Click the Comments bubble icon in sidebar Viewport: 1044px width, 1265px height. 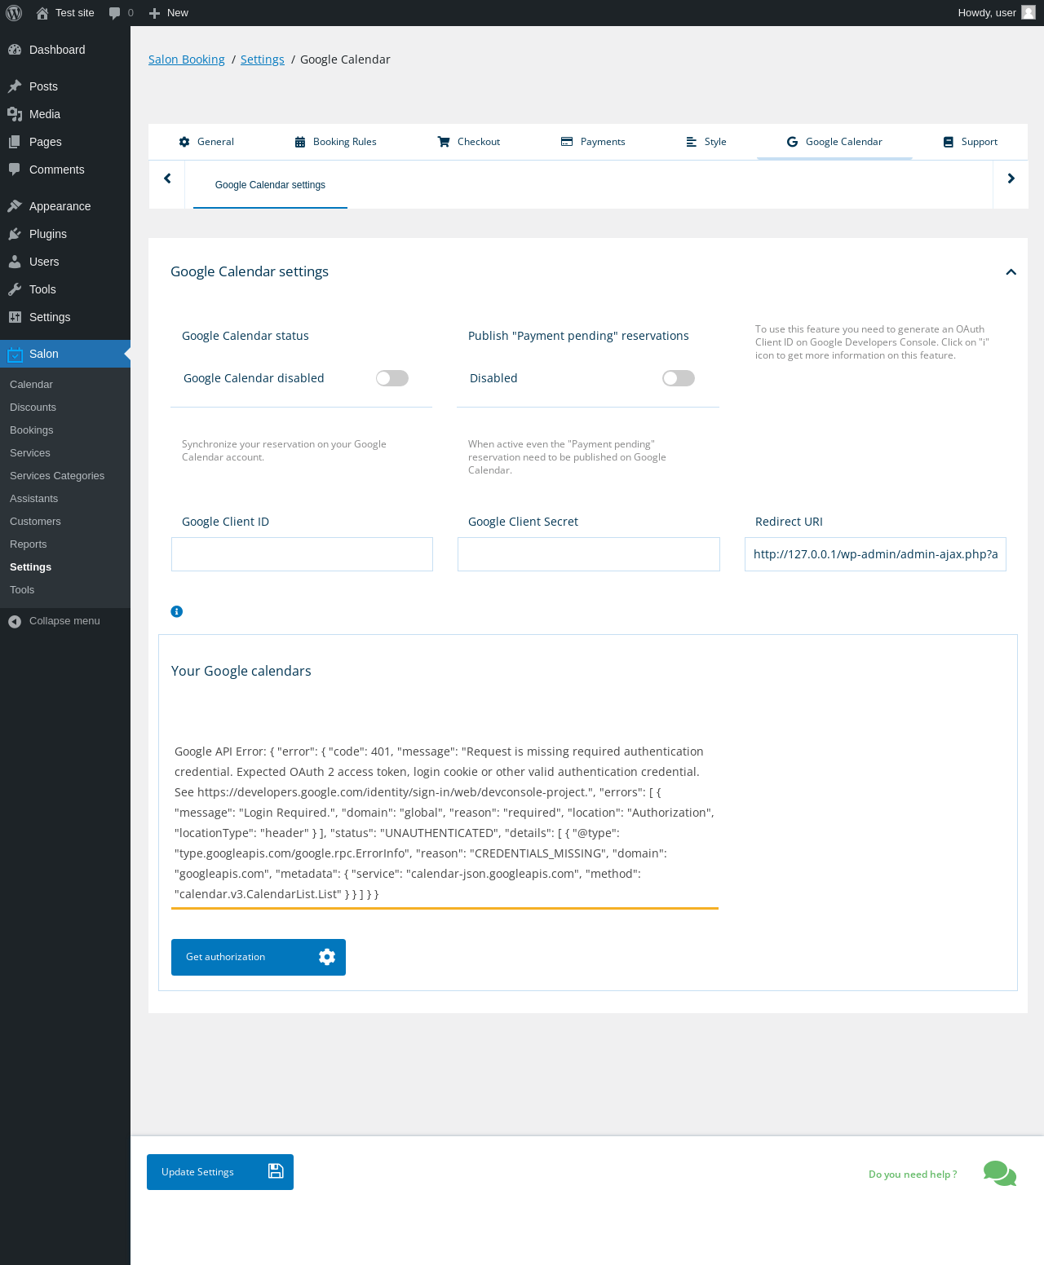(x=15, y=170)
